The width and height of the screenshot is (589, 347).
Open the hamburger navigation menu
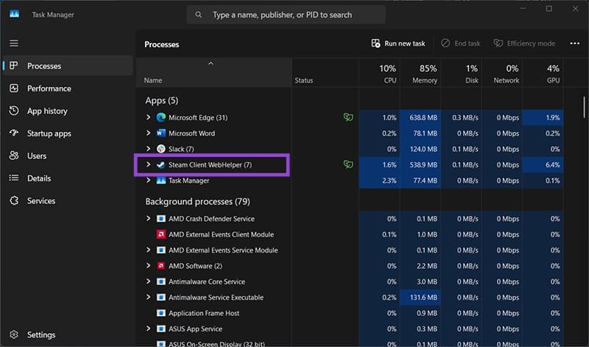[x=14, y=43]
